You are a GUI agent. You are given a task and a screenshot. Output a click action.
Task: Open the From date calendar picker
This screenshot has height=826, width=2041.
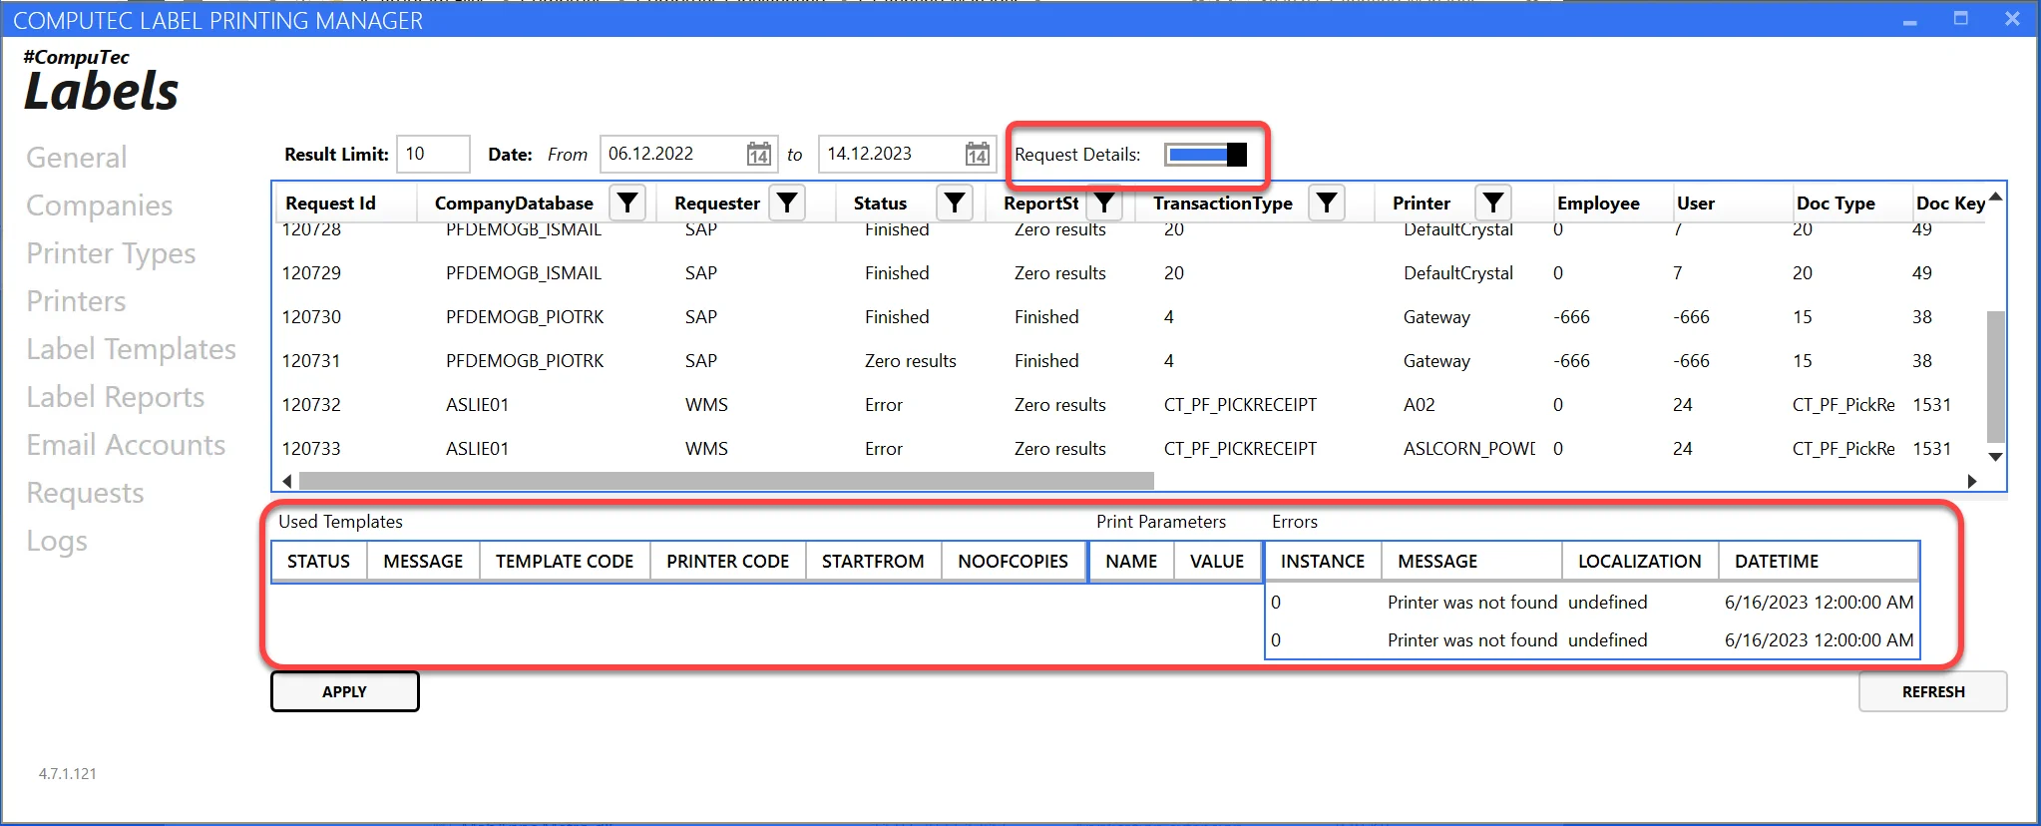[759, 154]
